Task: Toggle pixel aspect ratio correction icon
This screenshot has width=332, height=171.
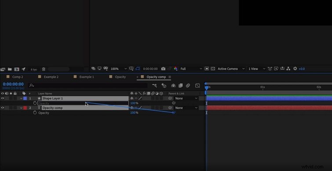Action: pyautogui.click(x=270, y=68)
